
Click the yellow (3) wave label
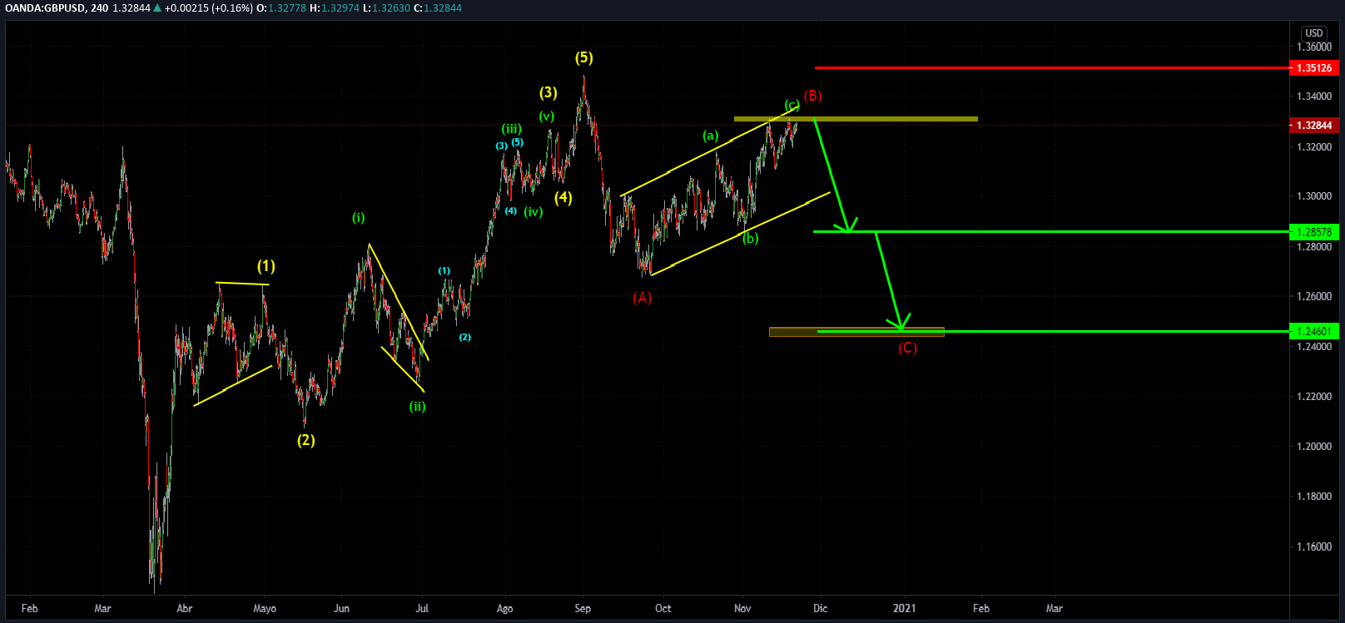point(548,92)
